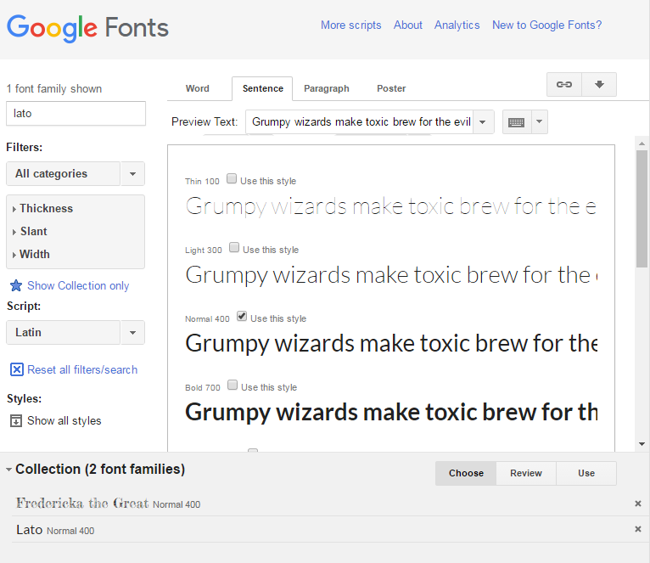Open the Analytics link
The height and width of the screenshot is (563, 650).
pos(457,25)
